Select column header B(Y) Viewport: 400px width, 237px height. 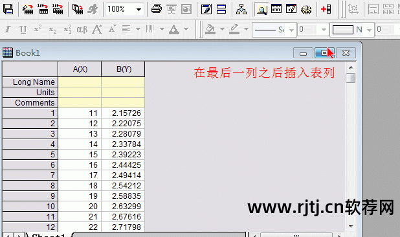[123, 69]
